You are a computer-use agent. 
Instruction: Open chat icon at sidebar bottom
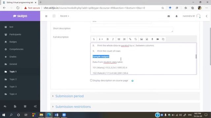coord(5,106)
